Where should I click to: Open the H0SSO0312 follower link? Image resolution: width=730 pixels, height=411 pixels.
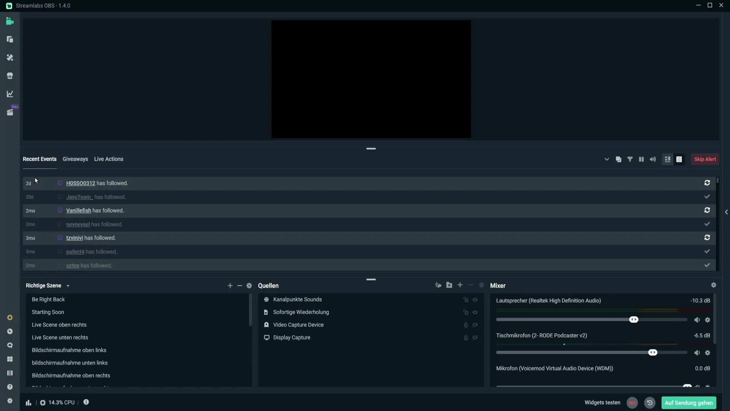pyautogui.click(x=81, y=183)
